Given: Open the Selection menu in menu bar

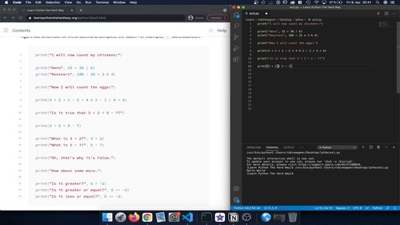Looking at the screenshot, I should tap(52, 2).
